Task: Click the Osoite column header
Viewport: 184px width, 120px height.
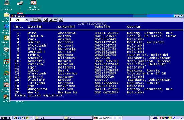Action: 134,27
